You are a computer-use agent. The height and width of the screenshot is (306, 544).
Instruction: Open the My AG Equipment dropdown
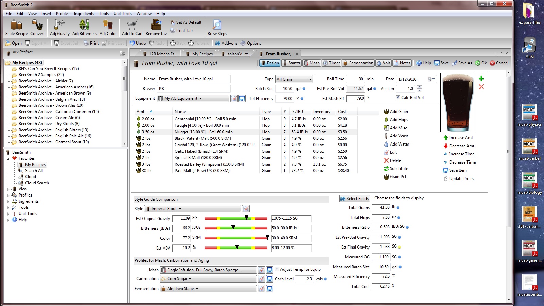point(193,98)
